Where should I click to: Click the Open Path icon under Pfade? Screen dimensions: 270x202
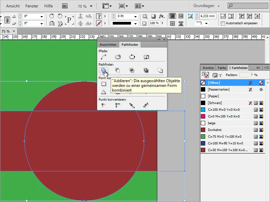118,57
